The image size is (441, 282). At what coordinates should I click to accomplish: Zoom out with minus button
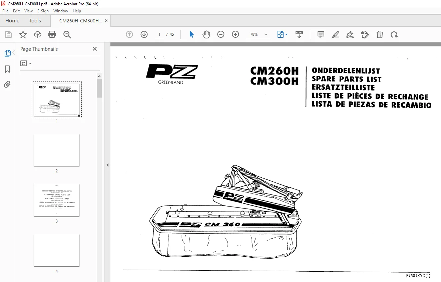[221, 34]
